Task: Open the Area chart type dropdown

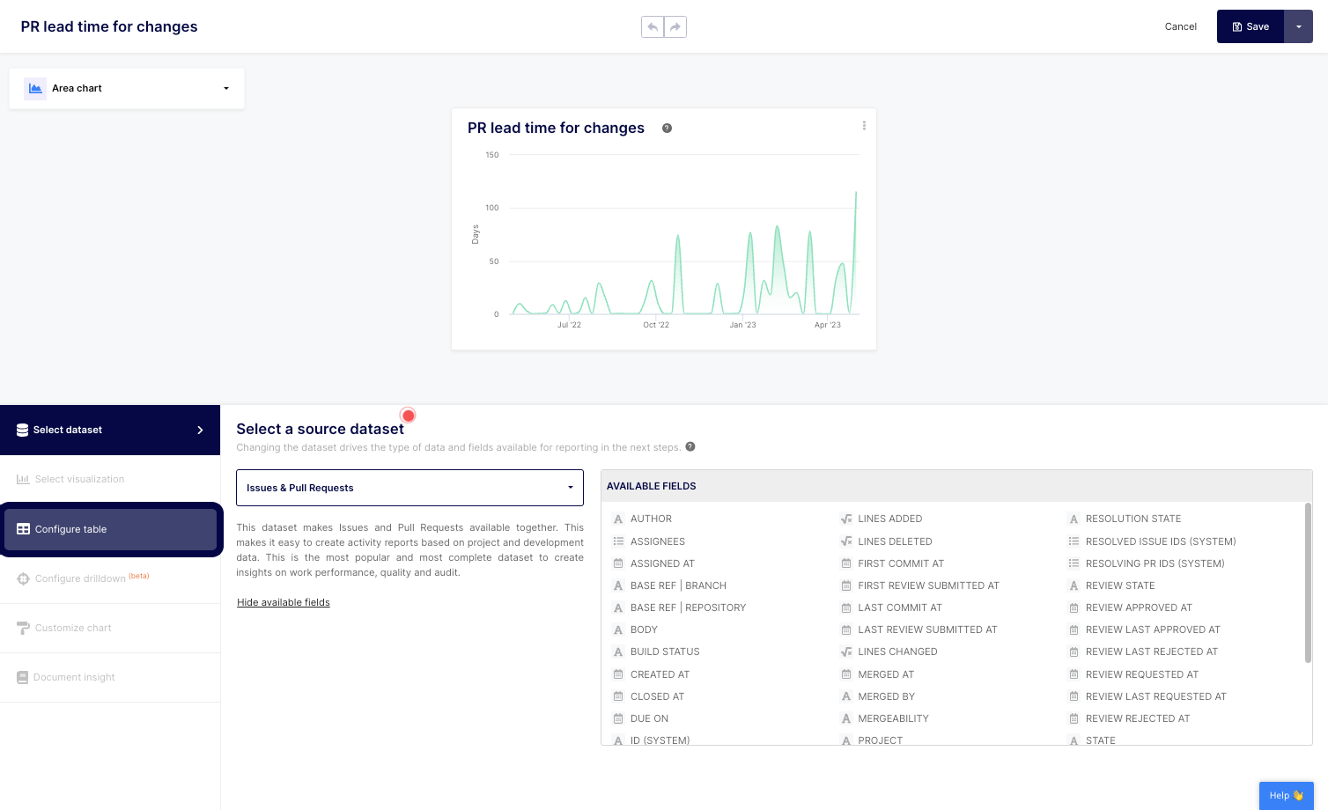Action: (x=225, y=88)
